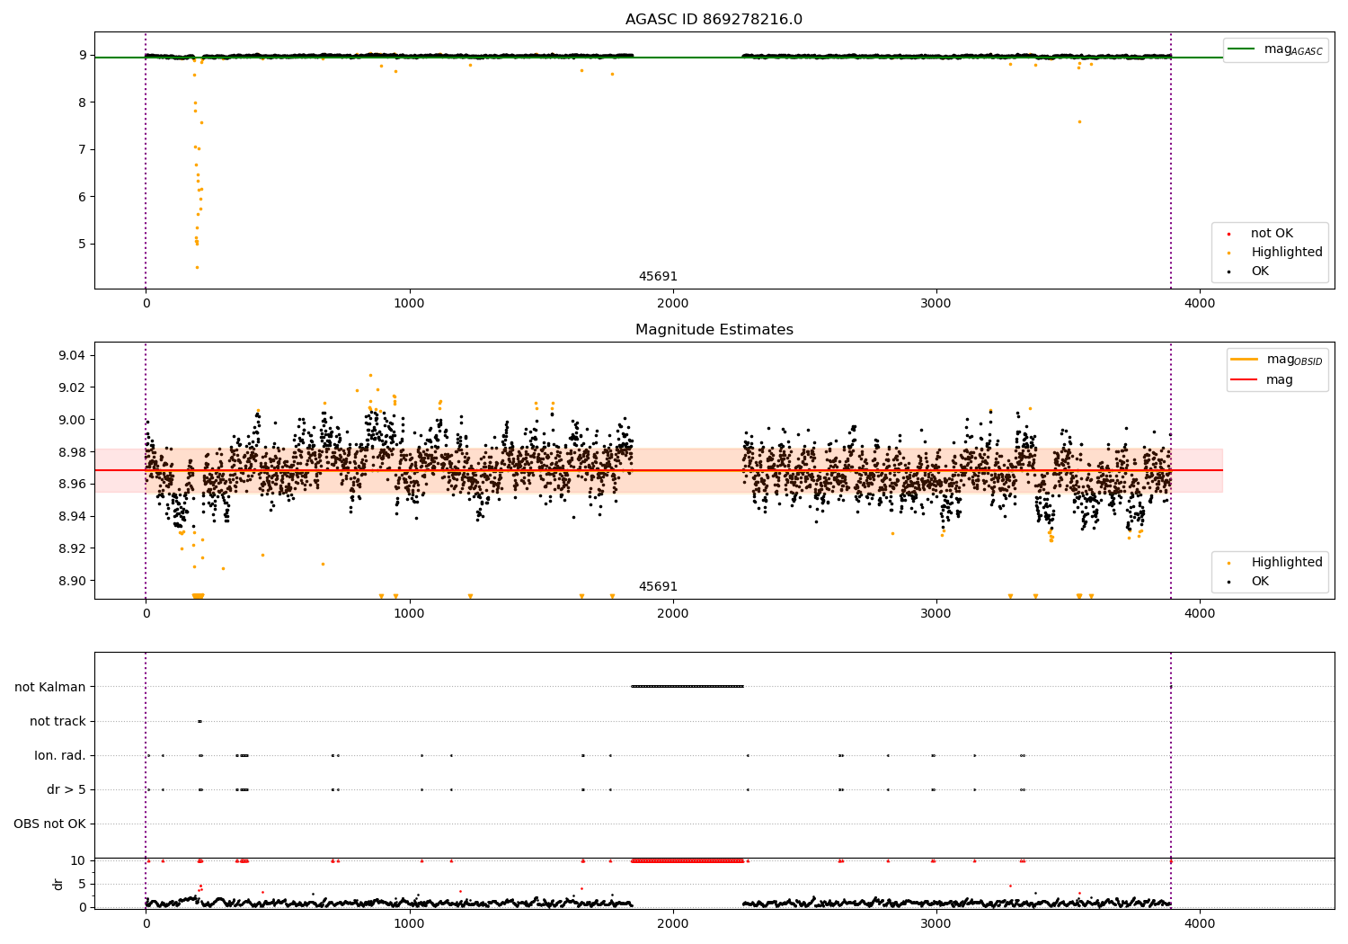Click y-tick '8' on the top plot
The width and height of the screenshot is (1348, 944).
(83, 102)
